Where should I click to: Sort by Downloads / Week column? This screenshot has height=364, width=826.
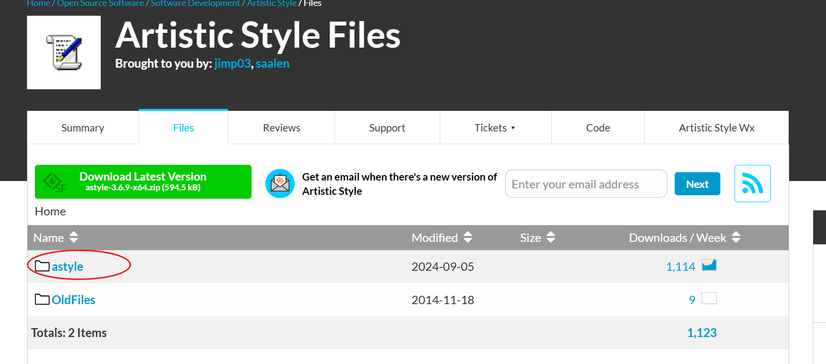[x=684, y=237]
